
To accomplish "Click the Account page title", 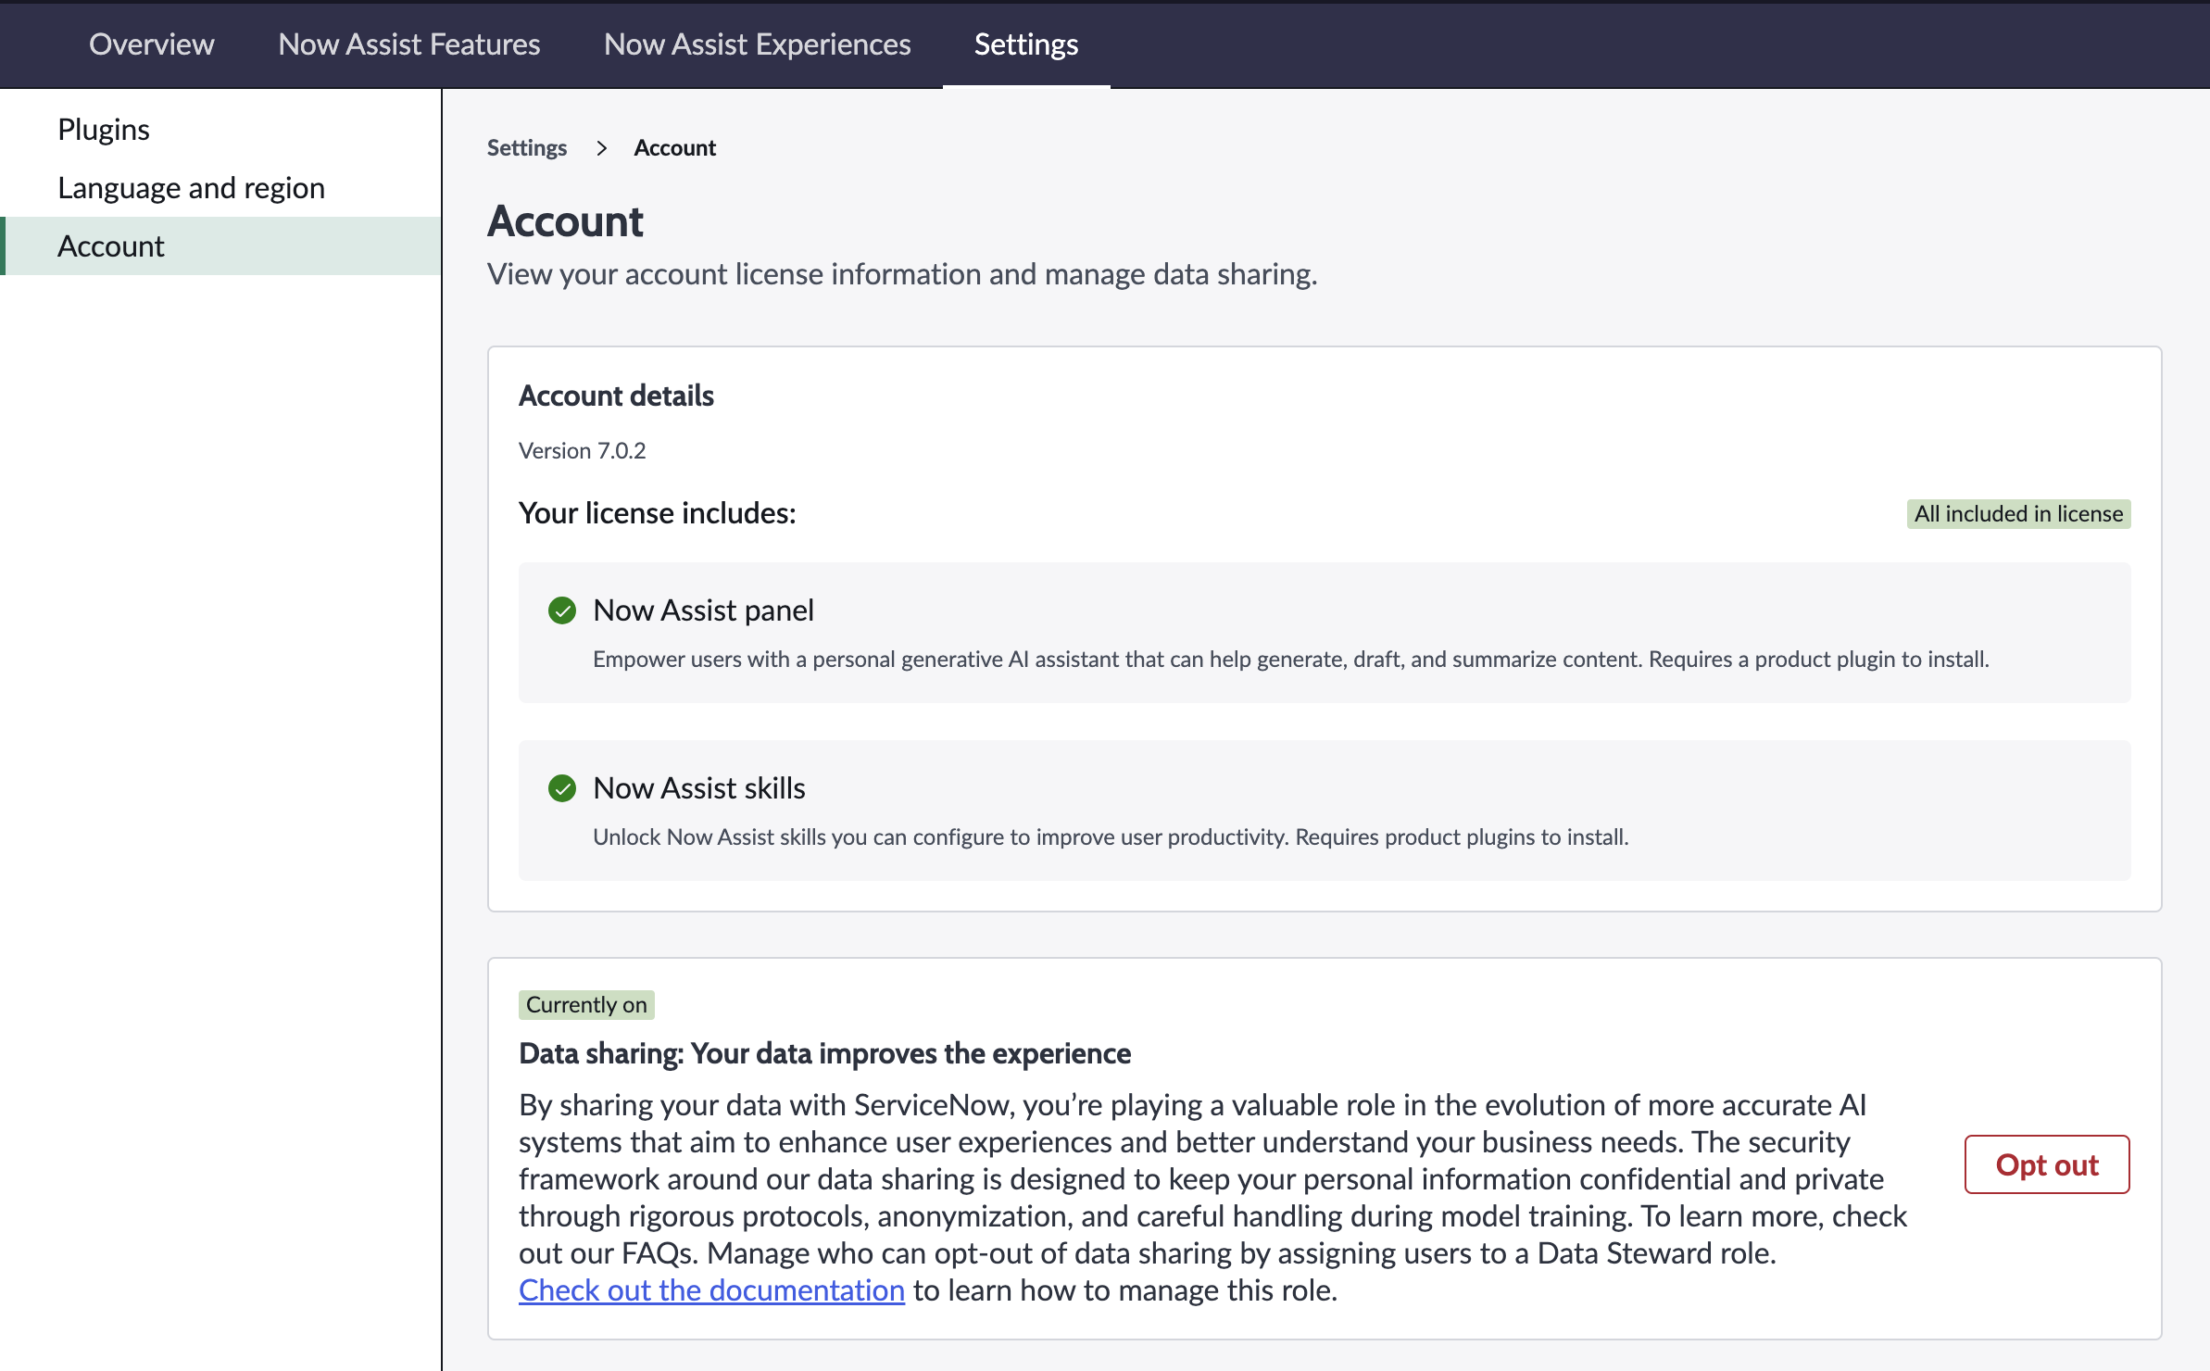I will [x=565, y=221].
